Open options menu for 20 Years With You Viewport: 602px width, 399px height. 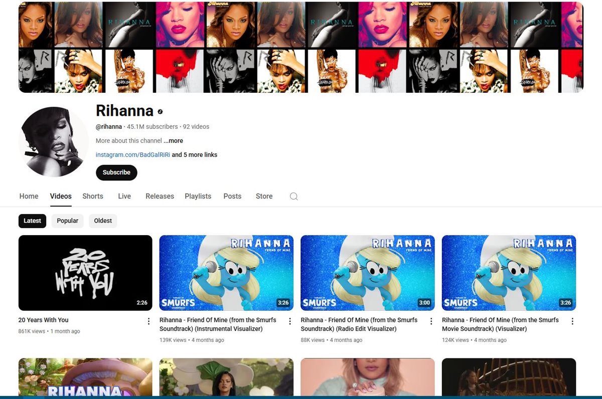point(148,321)
